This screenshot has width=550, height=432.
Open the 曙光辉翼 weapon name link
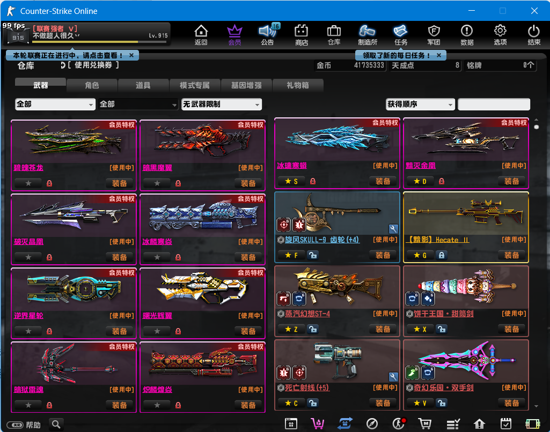coord(157,316)
